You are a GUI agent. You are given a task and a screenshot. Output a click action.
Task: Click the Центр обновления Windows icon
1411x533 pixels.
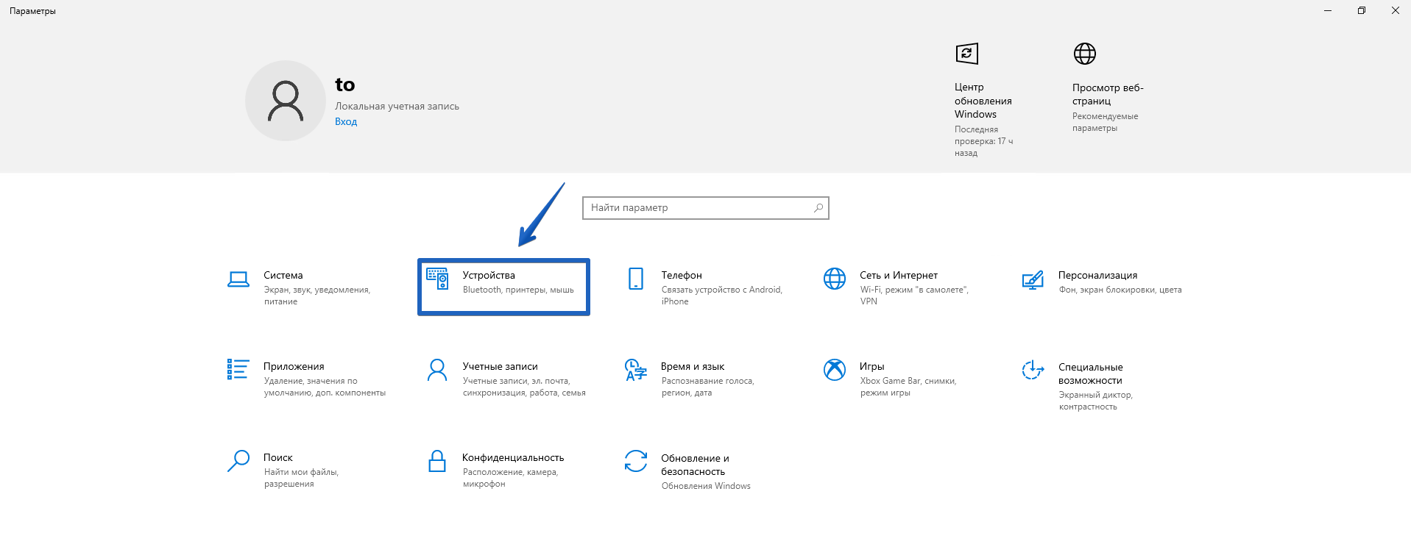coord(966,54)
